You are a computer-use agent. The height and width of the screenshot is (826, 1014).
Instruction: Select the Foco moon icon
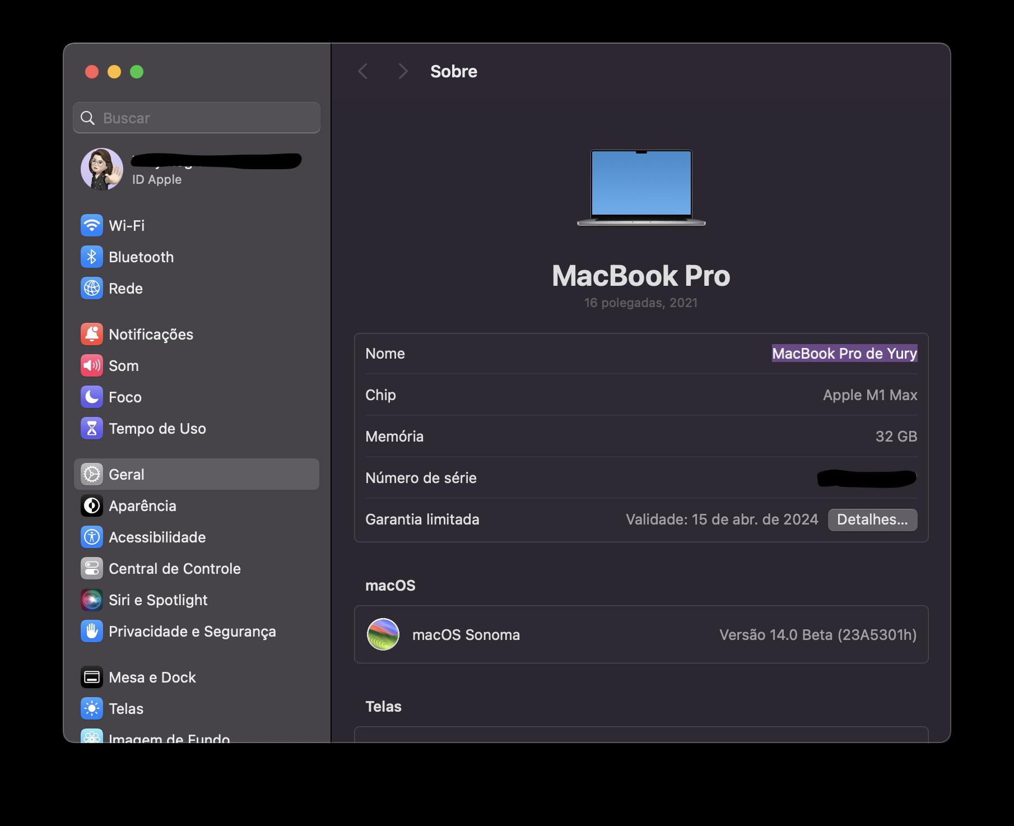pos(92,397)
